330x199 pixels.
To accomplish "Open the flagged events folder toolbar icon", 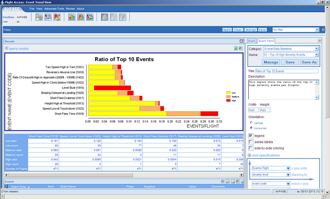I will pos(57,18).
